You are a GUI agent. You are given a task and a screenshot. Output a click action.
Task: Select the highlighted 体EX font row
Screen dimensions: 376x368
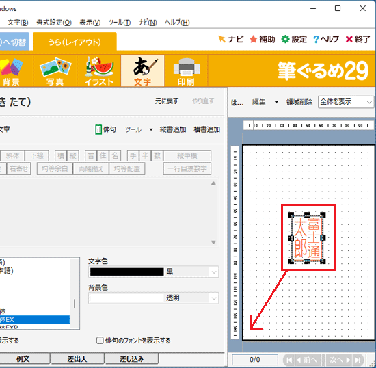[35, 319]
